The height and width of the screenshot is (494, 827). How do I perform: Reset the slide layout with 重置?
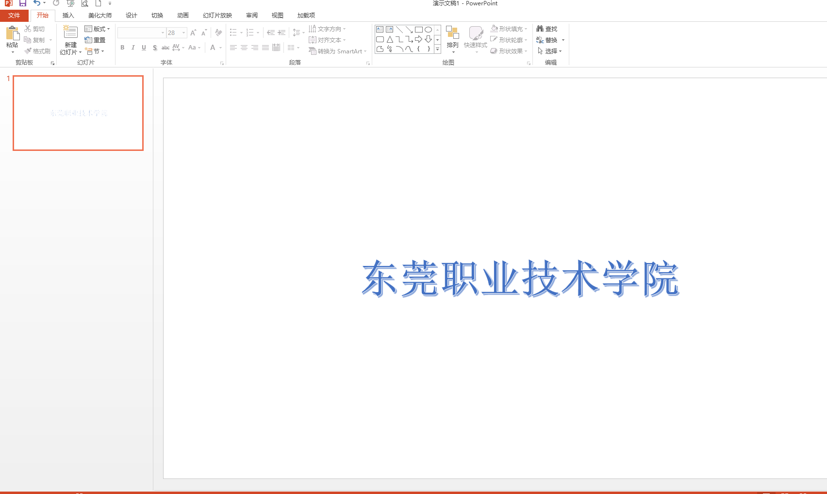95,40
